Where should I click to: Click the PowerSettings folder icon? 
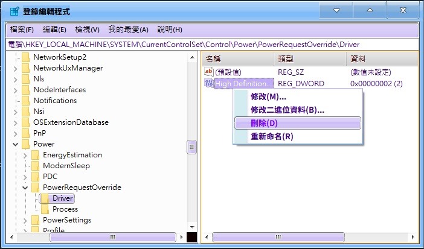click(35, 220)
